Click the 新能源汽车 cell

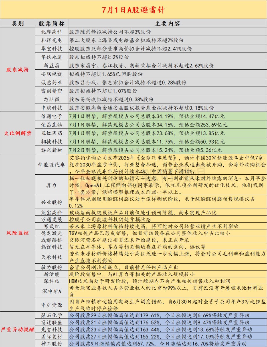[52, 165]
